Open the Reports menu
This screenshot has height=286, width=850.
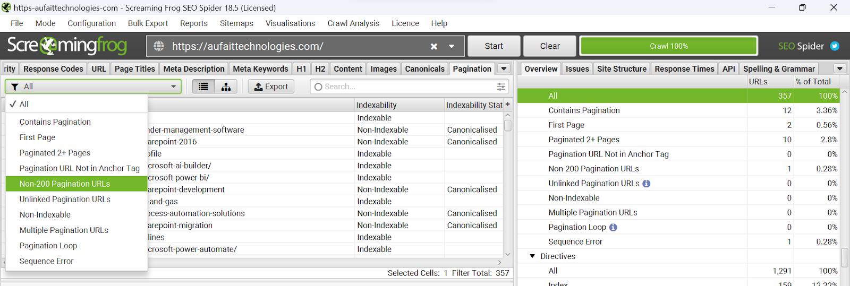coord(194,23)
